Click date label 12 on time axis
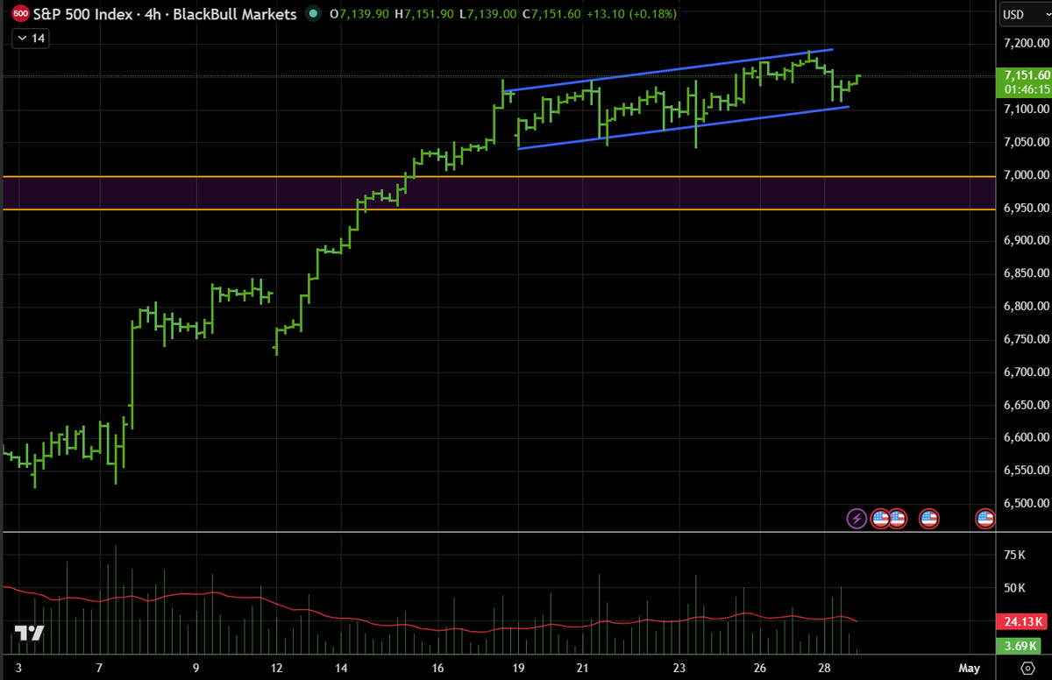 (278, 668)
